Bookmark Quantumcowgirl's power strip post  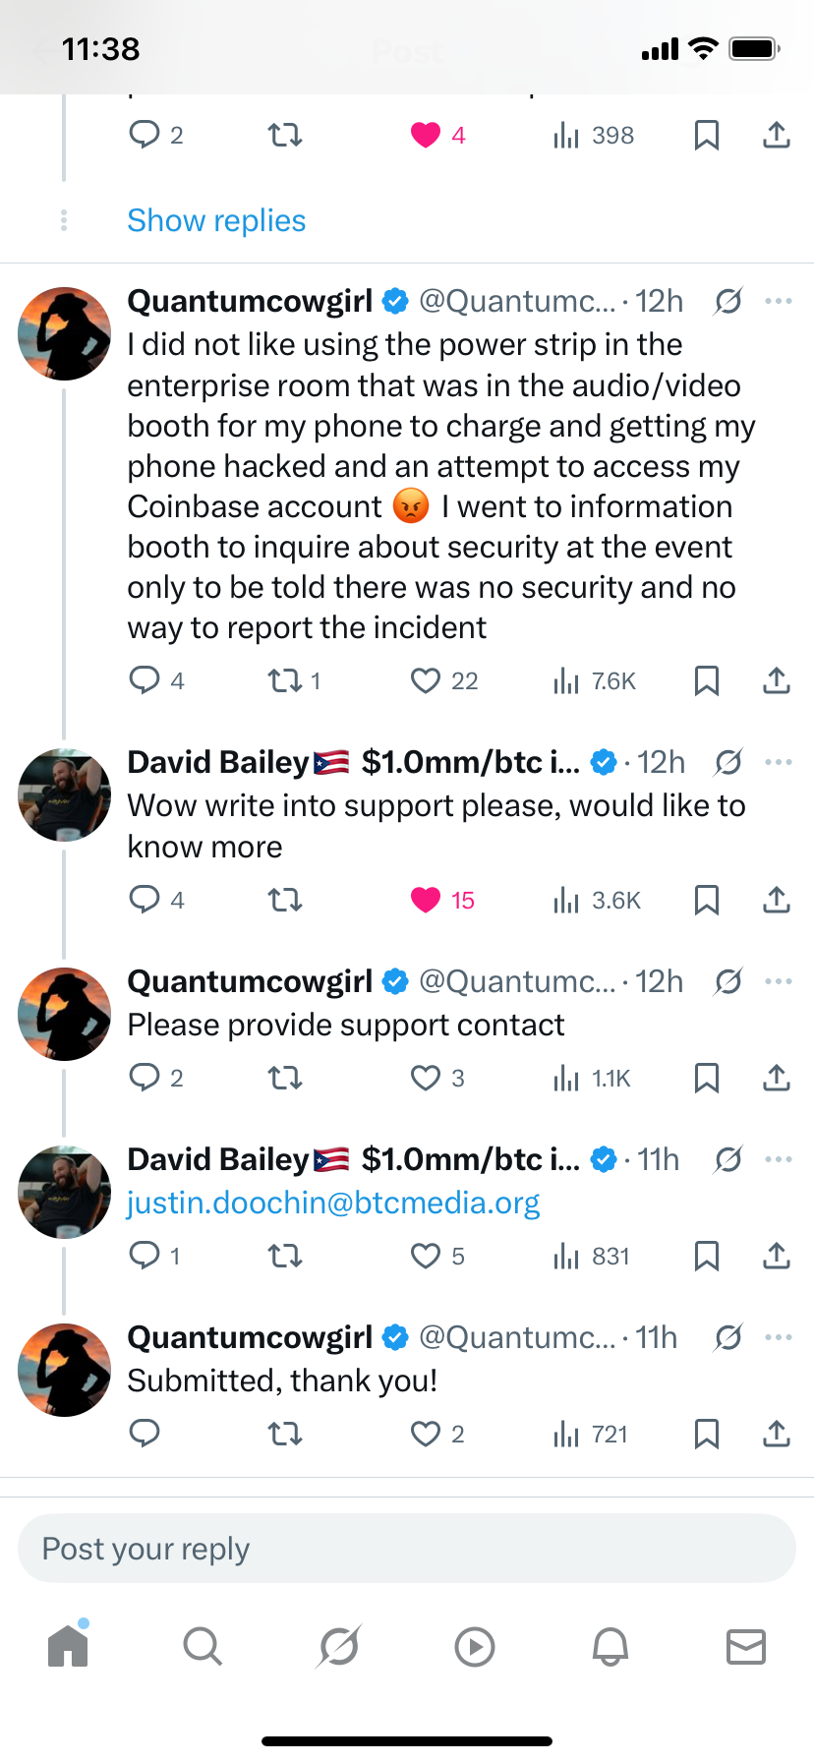click(706, 680)
